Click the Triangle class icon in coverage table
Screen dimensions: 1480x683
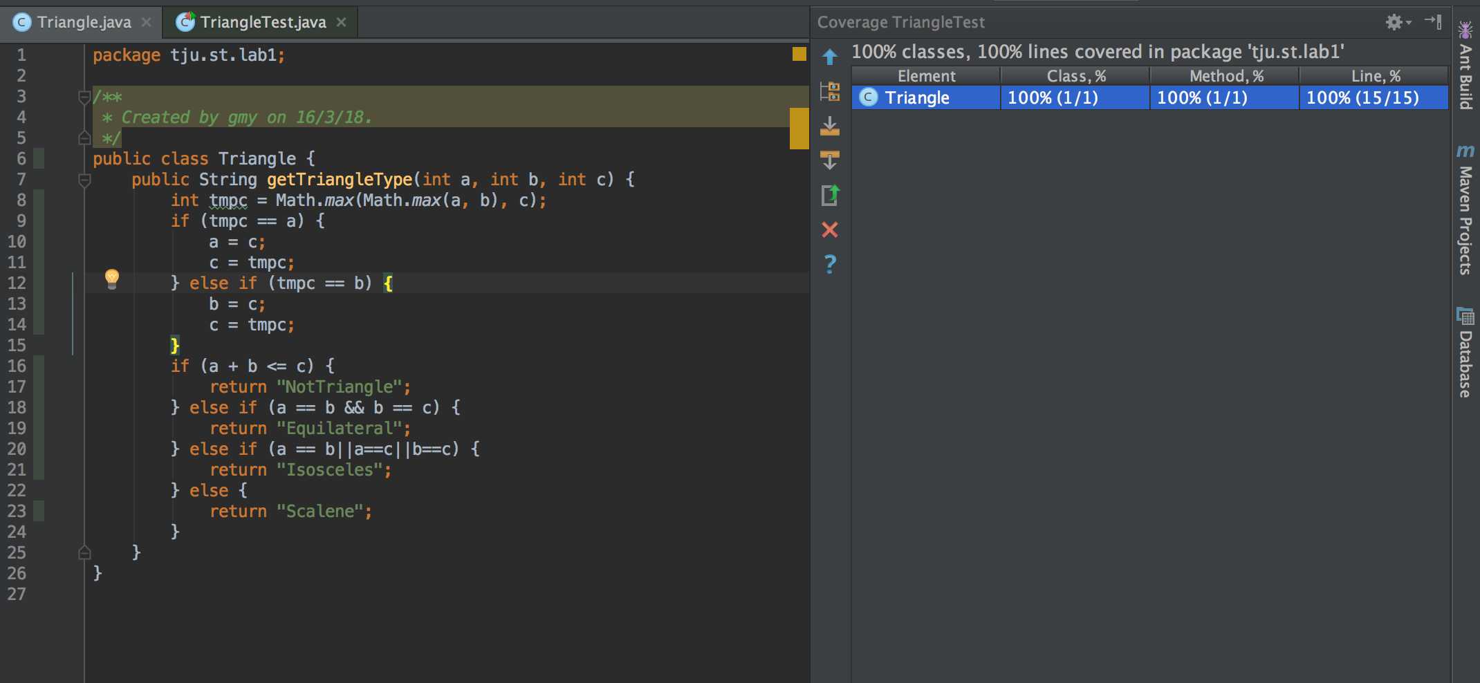pyautogui.click(x=869, y=97)
